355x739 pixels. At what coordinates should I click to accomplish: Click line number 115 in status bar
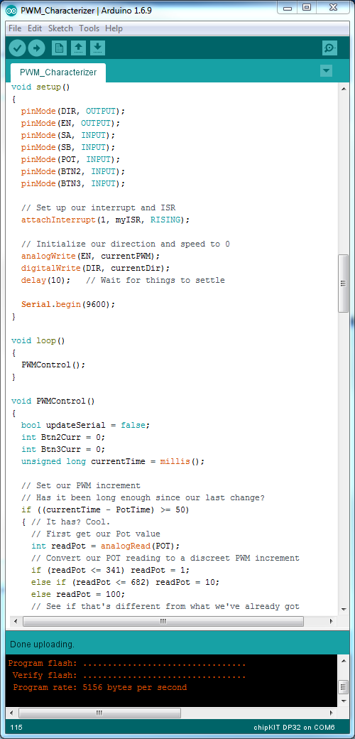tap(16, 727)
